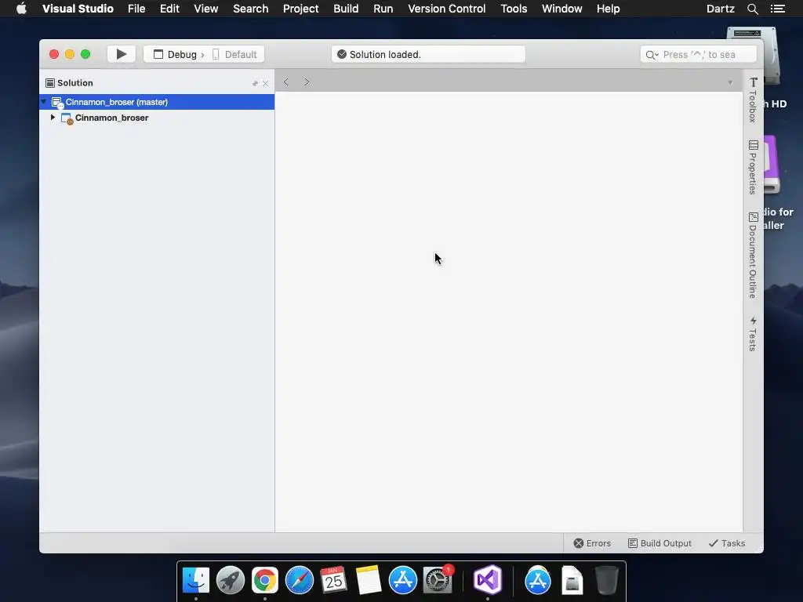Click the Solution loaded status field
803x602 pixels.
tap(428, 54)
